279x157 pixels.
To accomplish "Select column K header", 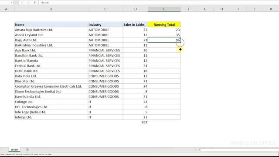I will pyautogui.click(x=271, y=9).
